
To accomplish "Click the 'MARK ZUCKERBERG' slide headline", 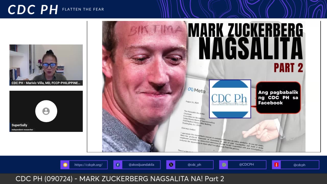I will coord(245,30).
